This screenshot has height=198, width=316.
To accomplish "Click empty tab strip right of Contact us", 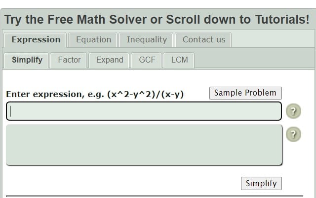I will pos(273,38).
